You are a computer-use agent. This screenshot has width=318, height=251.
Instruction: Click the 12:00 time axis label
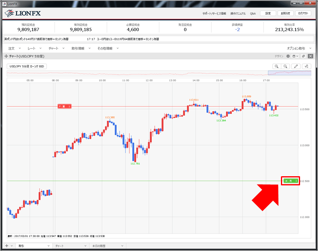point(149,80)
